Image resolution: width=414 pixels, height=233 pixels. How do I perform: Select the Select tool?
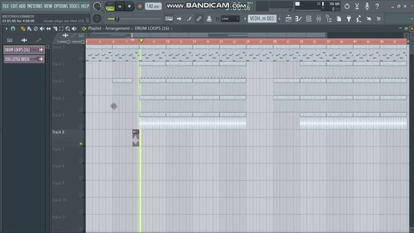coord(61,28)
